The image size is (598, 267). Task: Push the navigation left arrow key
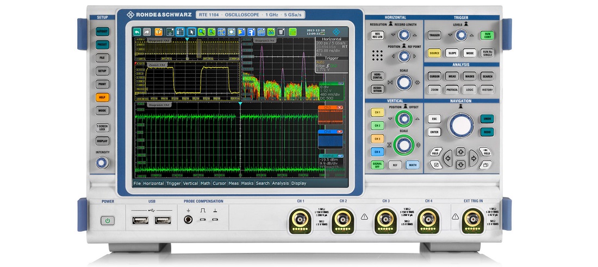(447, 157)
